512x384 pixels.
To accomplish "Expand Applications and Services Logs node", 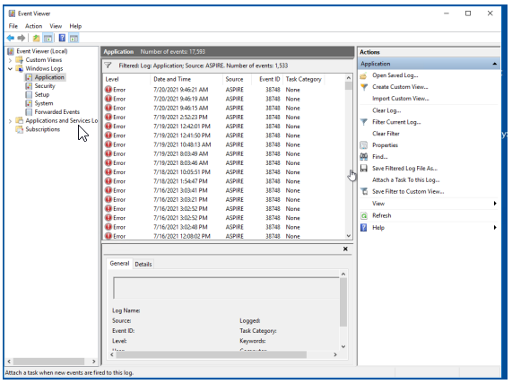I will [10, 121].
